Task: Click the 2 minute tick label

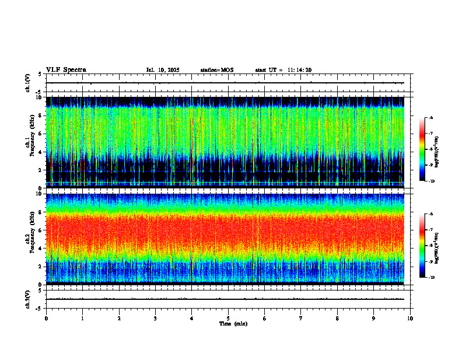Action: pyautogui.click(x=119, y=318)
